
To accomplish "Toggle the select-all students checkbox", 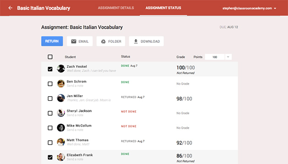I will click(50, 57).
